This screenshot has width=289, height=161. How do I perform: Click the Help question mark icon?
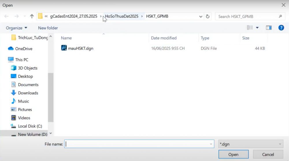click(281, 28)
